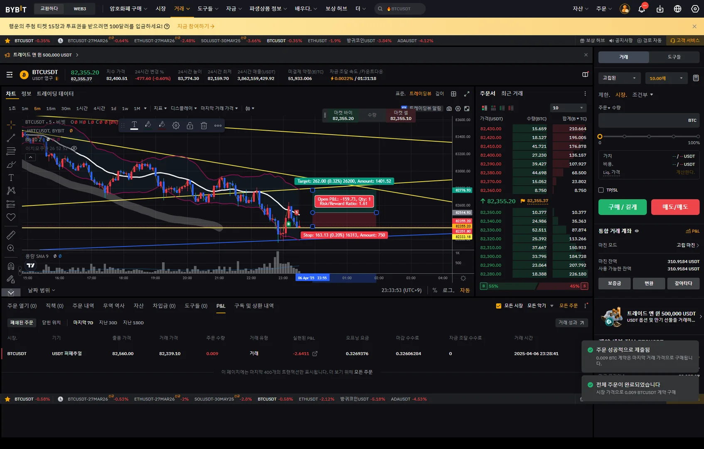Open settings for the selected drawing
704x449 pixels.
click(x=176, y=126)
